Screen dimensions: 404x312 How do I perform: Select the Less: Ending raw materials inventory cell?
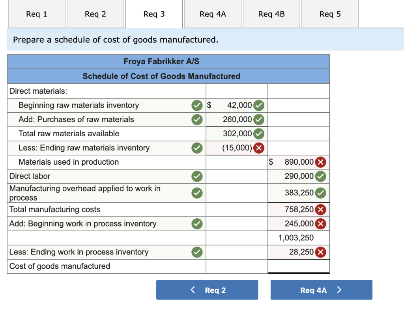pyautogui.click(x=107, y=148)
